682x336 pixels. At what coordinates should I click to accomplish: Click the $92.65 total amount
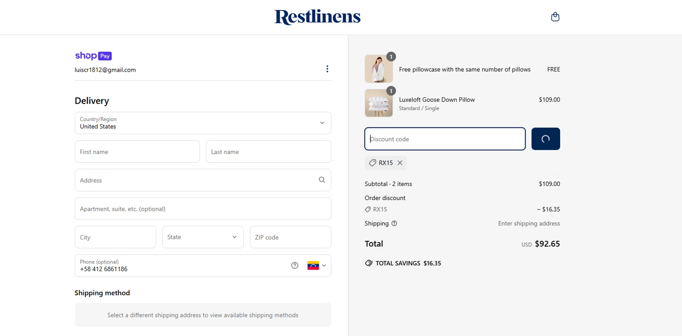click(x=547, y=244)
